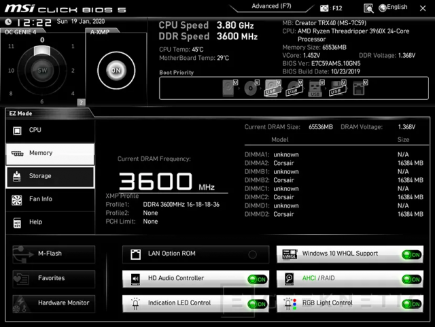Disable the HD Audio Controller switch

256,279
